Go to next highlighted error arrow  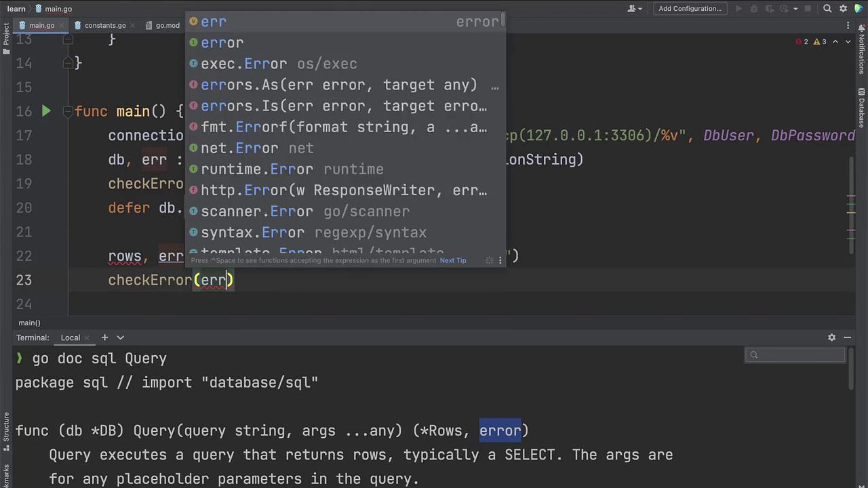click(848, 42)
